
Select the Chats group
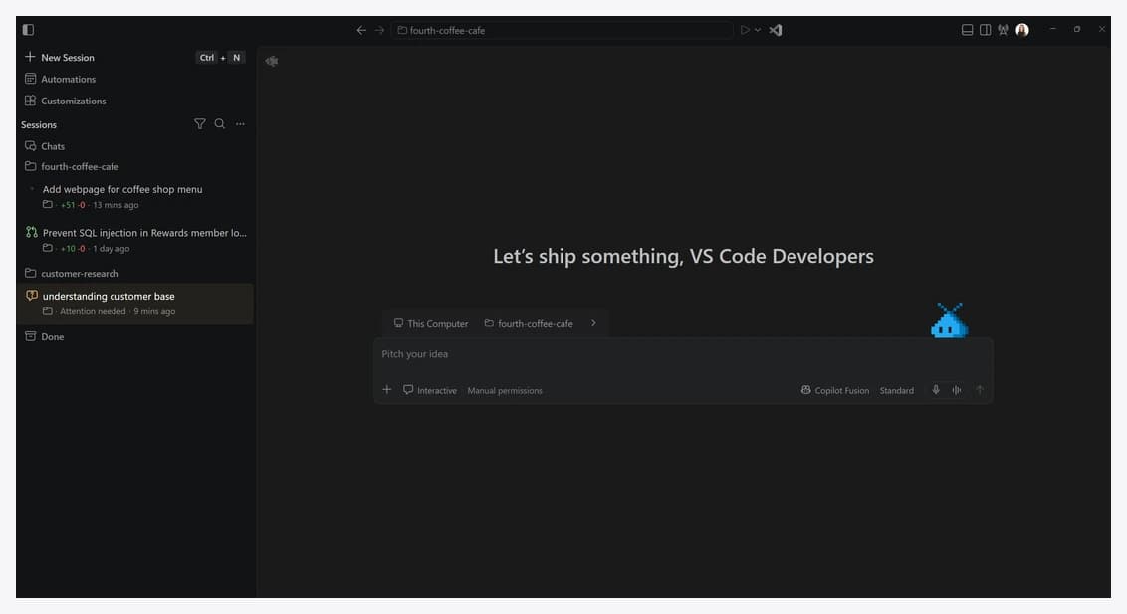point(45,146)
